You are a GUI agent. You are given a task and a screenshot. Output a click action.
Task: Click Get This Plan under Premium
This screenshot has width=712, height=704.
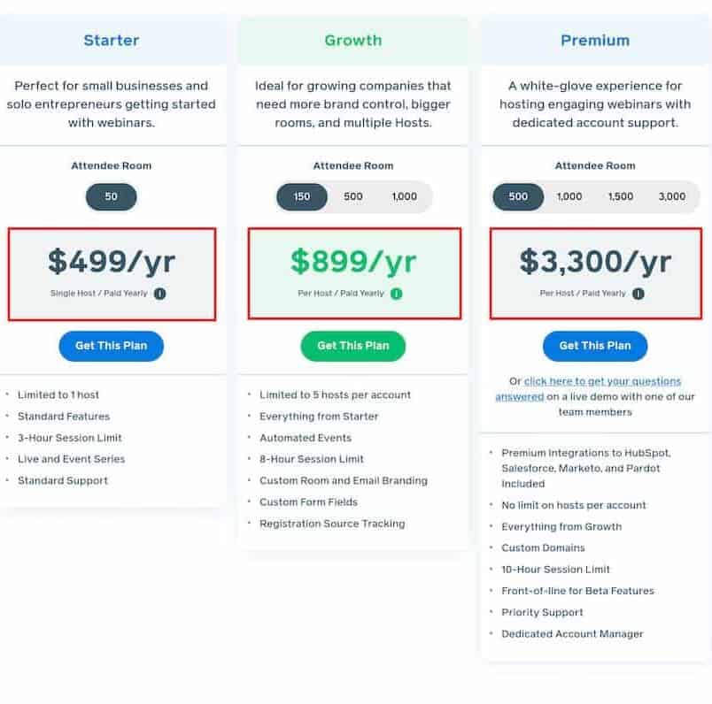[x=595, y=346]
